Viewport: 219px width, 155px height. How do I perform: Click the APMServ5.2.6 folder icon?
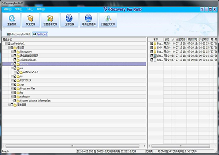pyautogui.click(x=21, y=72)
